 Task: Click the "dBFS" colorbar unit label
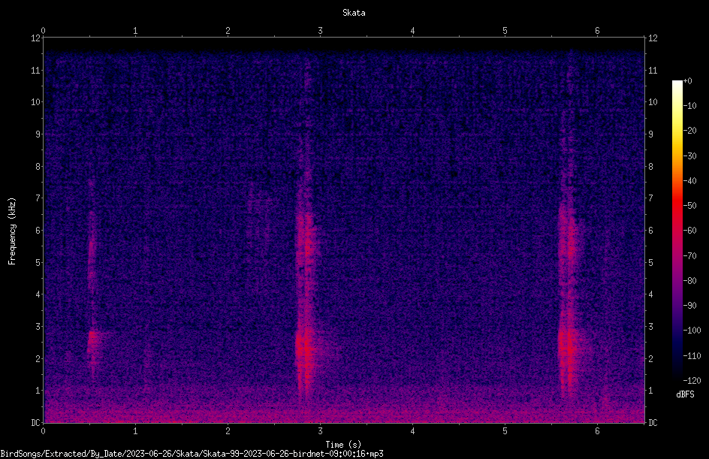(x=685, y=394)
